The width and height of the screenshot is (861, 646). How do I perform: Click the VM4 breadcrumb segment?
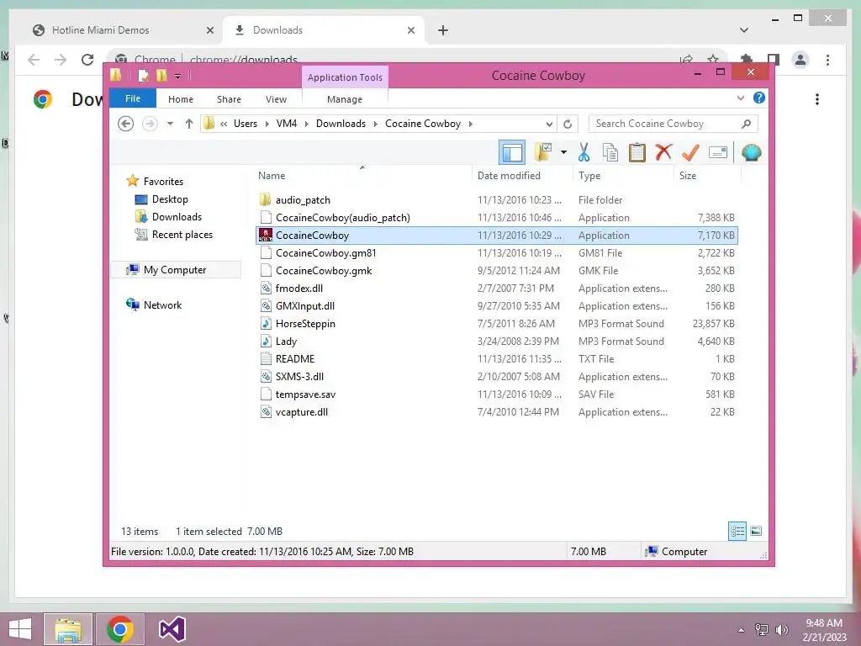(287, 124)
